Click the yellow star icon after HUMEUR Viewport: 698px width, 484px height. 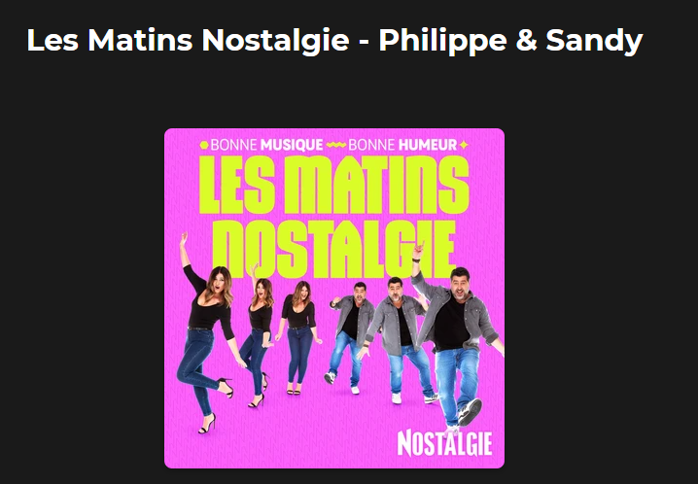pos(464,145)
